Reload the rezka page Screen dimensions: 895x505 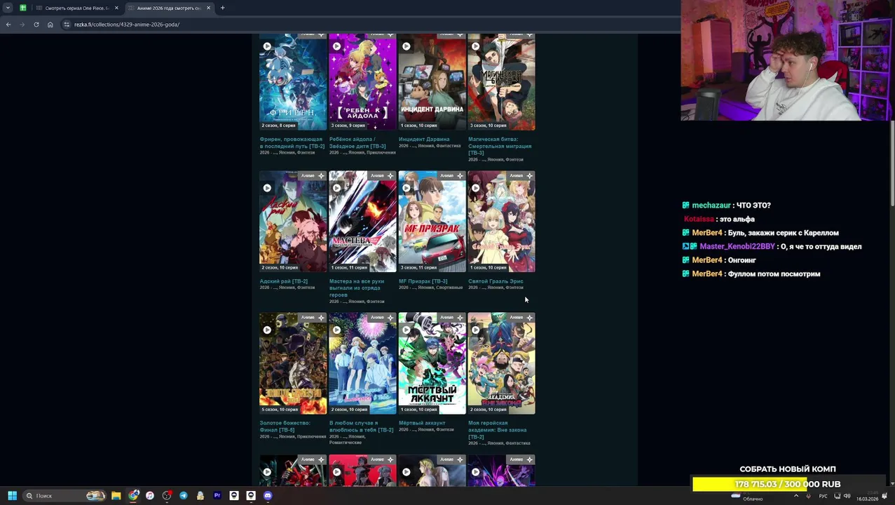point(36,25)
